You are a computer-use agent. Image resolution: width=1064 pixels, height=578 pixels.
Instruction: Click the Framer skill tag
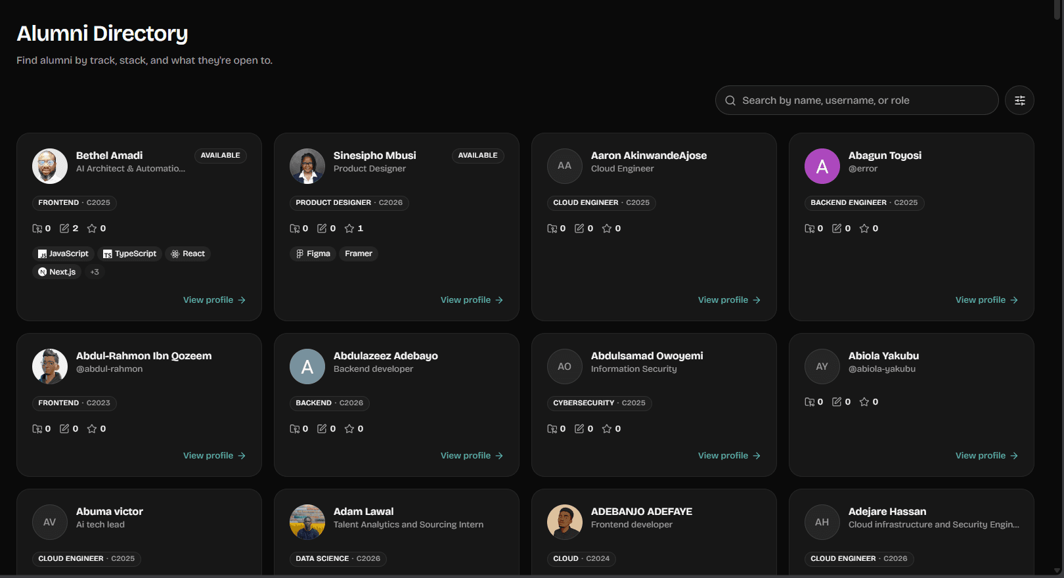pyautogui.click(x=359, y=254)
